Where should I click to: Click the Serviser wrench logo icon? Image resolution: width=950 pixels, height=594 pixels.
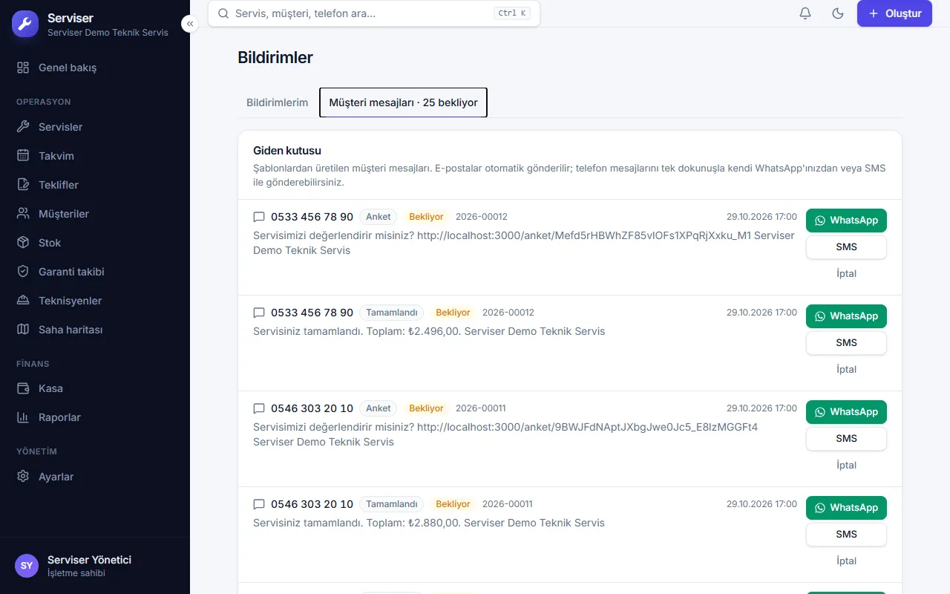(25, 24)
